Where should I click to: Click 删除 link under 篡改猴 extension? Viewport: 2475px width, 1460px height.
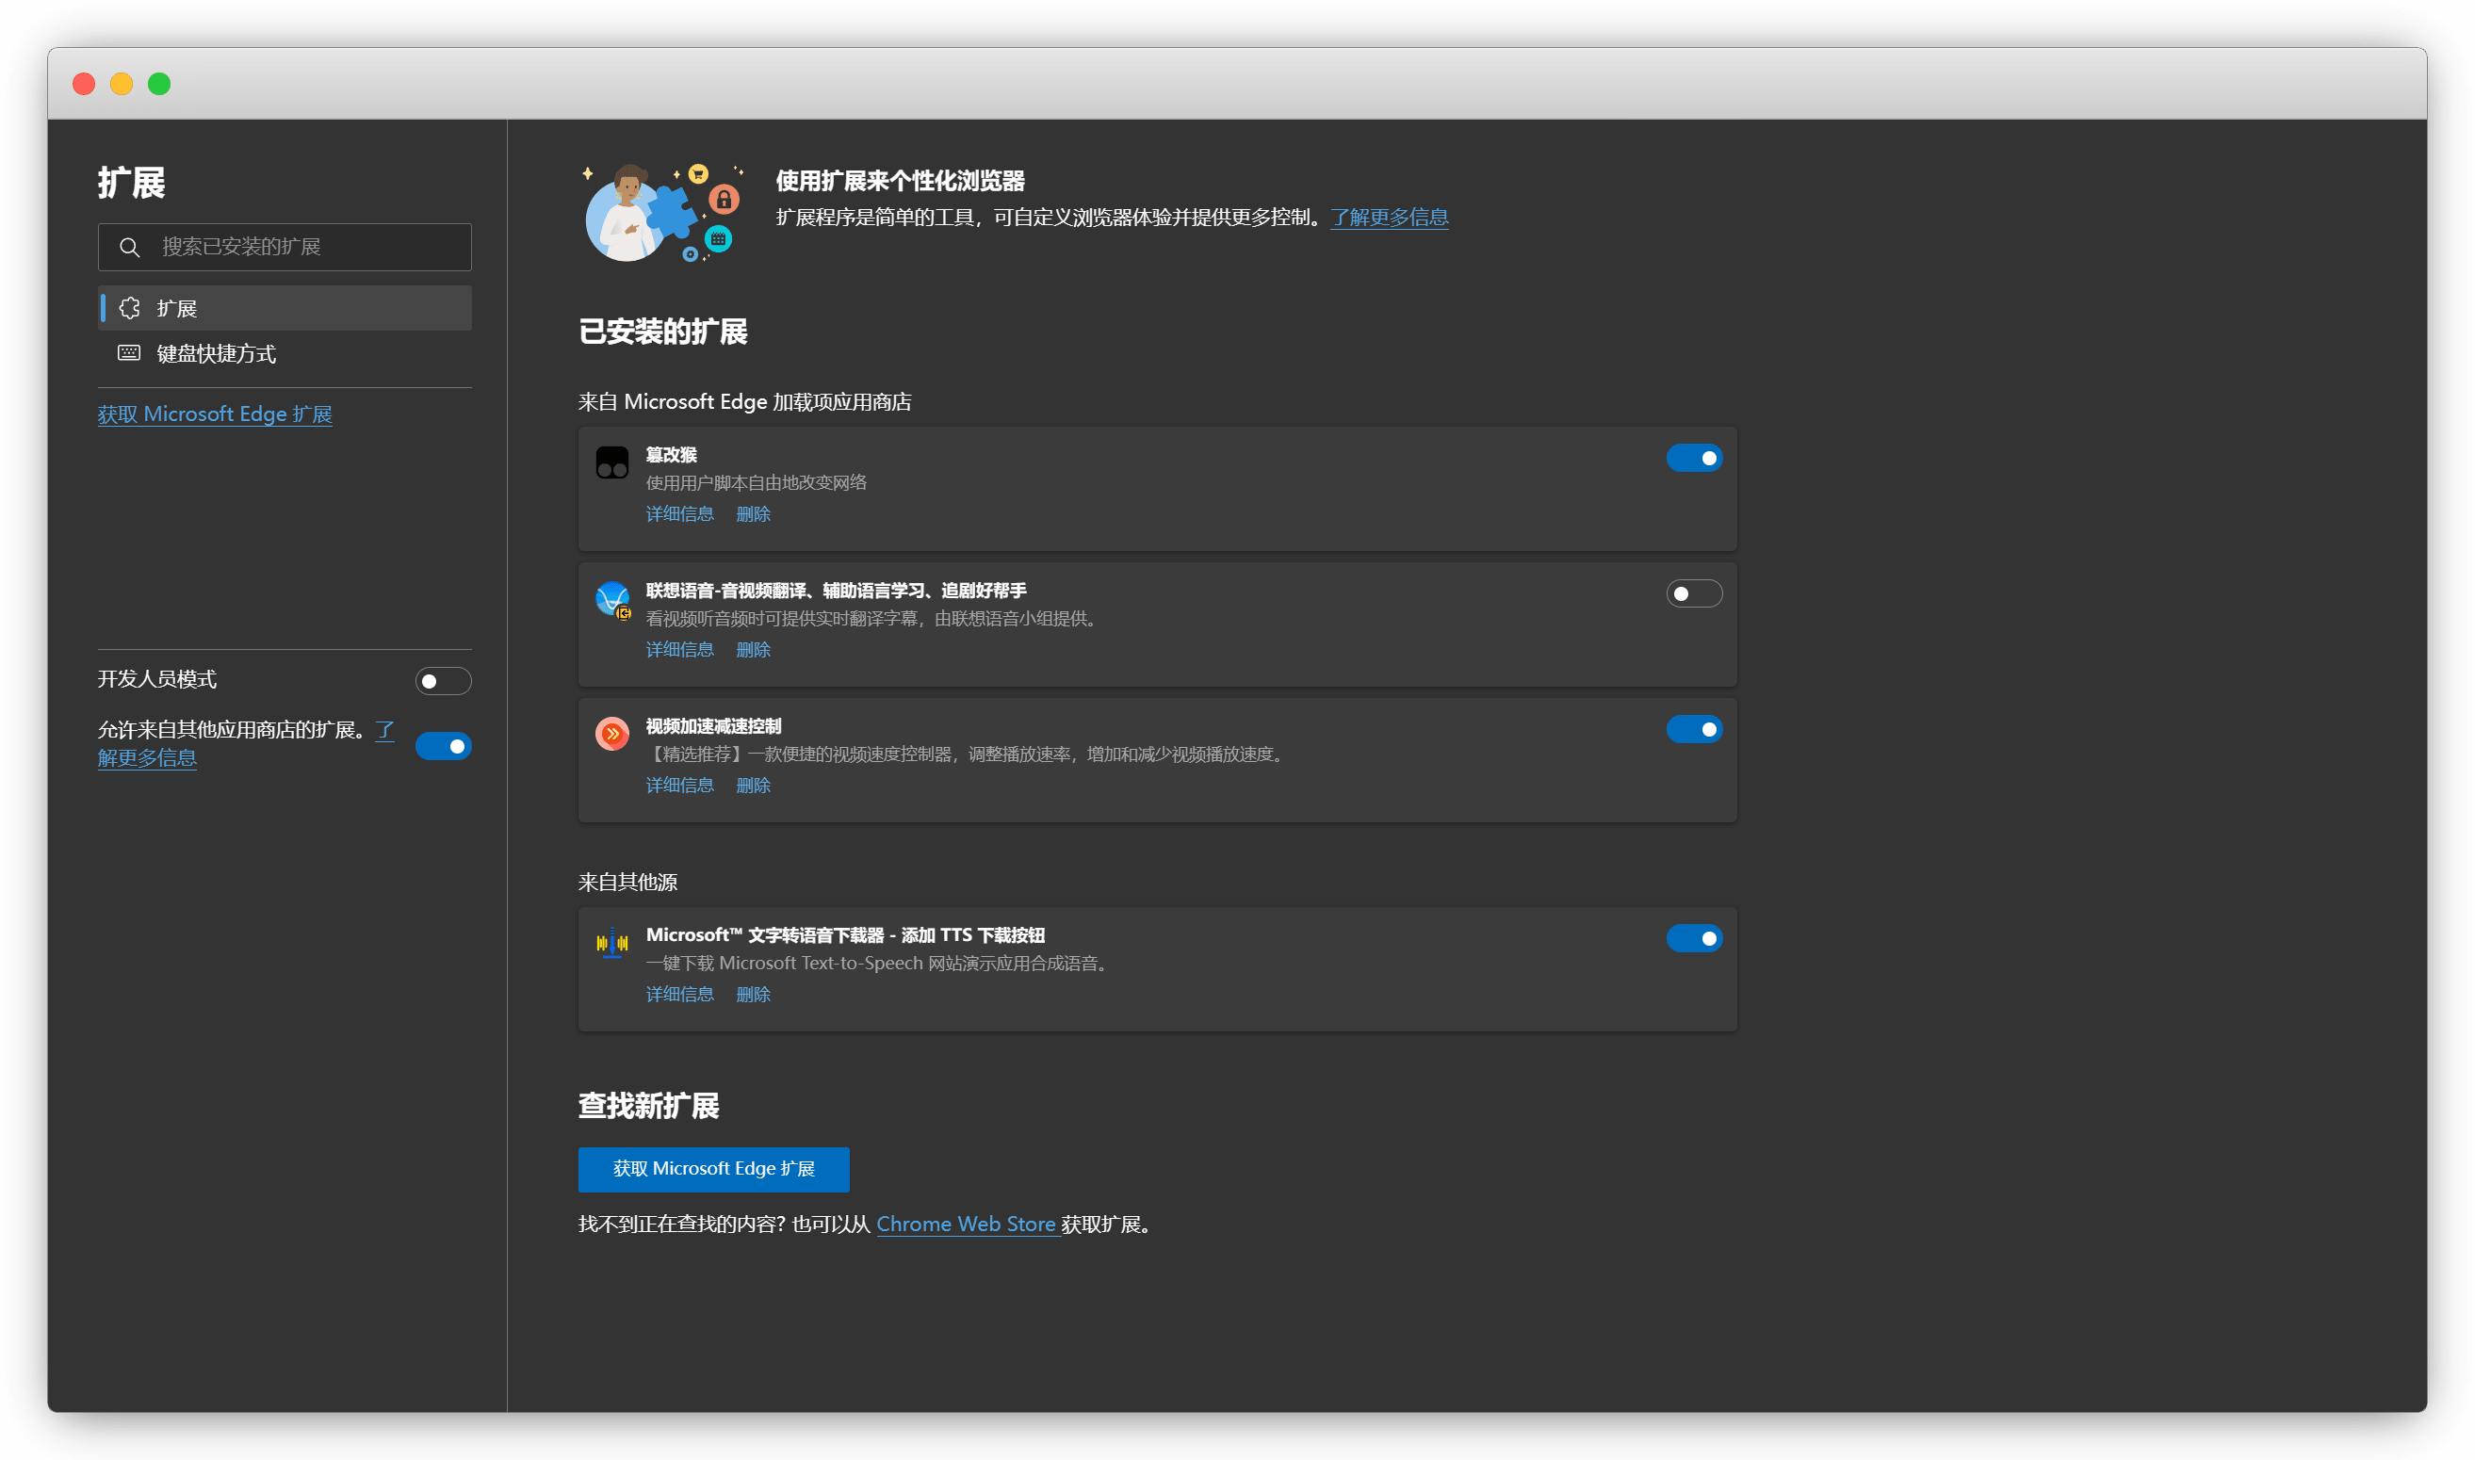click(x=753, y=514)
